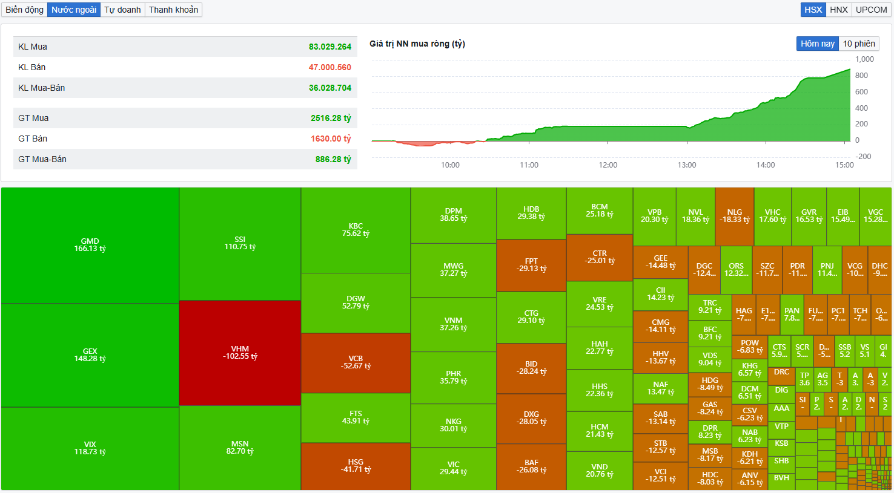Click the GT Bán value 1630.00 tỷ
The image size is (894, 493).
tap(331, 139)
